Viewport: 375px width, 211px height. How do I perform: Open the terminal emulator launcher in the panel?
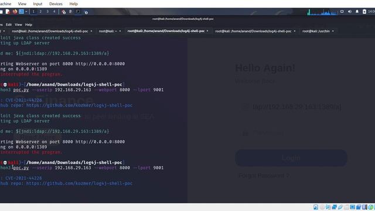pos(21,12)
